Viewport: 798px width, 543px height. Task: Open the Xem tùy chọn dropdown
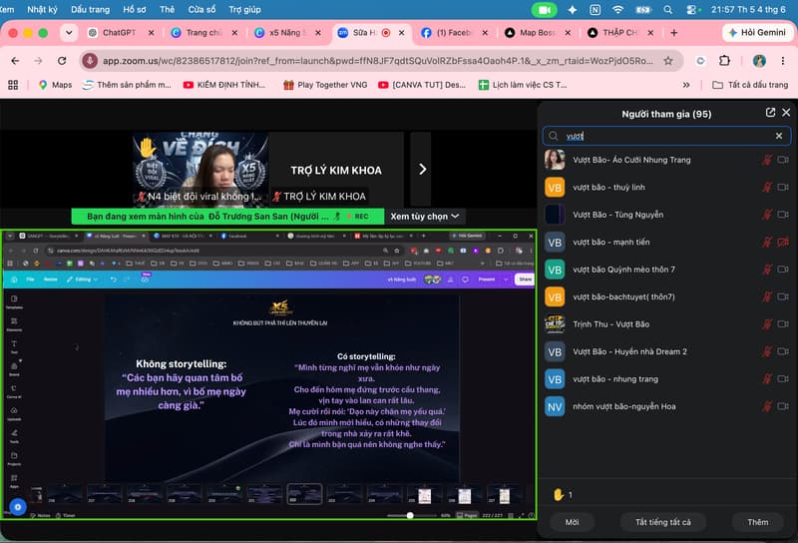[x=425, y=216]
